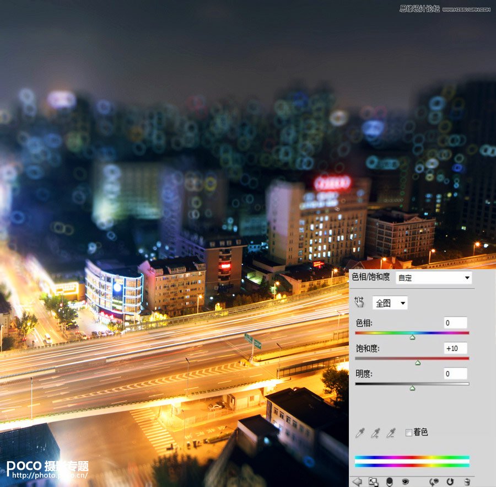This screenshot has width=496, height=487.
Task: Edit the 色相 value field showing 0
Action: 456,322
